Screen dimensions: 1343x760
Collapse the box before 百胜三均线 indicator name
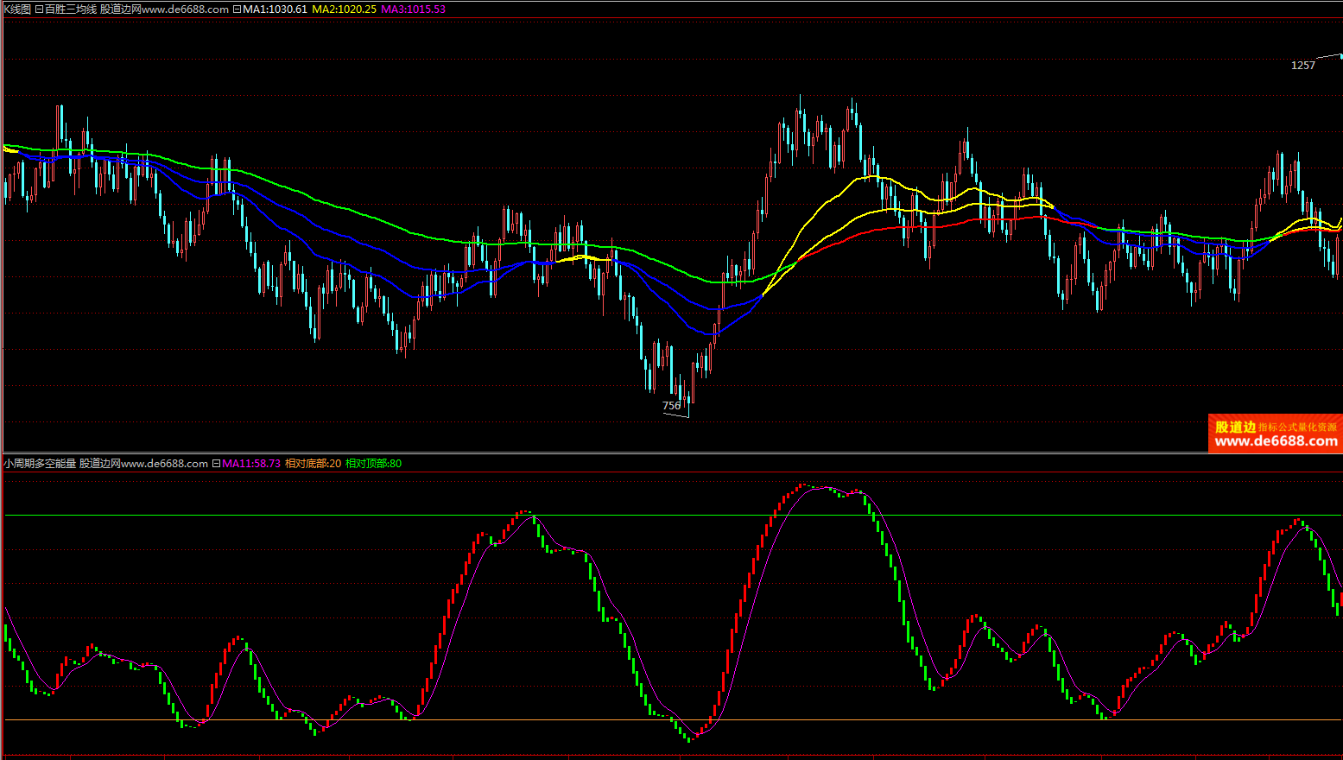coord(39,9)
